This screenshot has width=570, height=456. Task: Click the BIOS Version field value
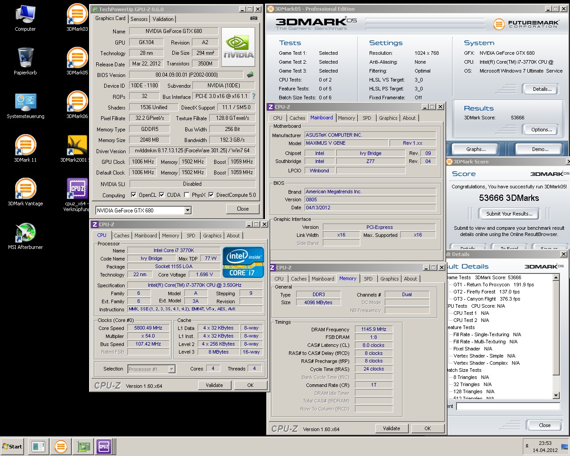pos(186,75)
